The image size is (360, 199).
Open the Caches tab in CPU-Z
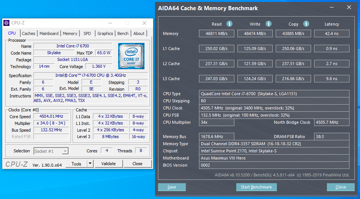29,33
